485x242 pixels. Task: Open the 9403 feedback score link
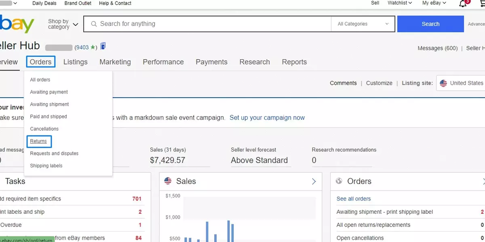click(x=82, y=48)
